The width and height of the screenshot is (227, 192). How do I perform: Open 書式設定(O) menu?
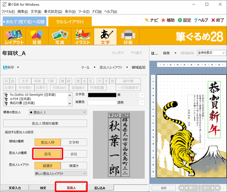53,11
